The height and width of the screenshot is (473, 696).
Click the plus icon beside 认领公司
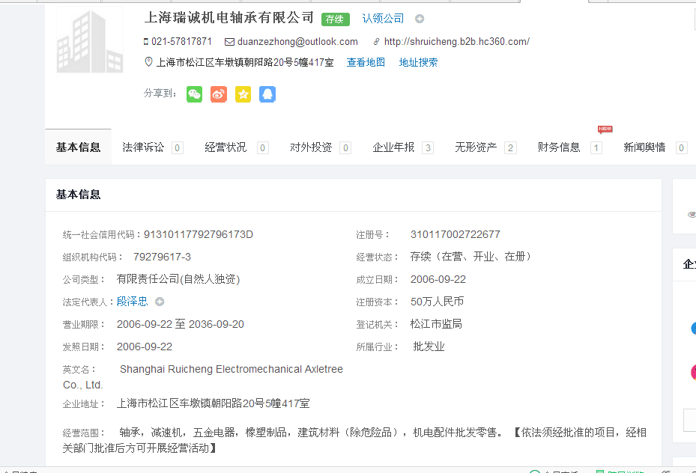click(420, 19)
